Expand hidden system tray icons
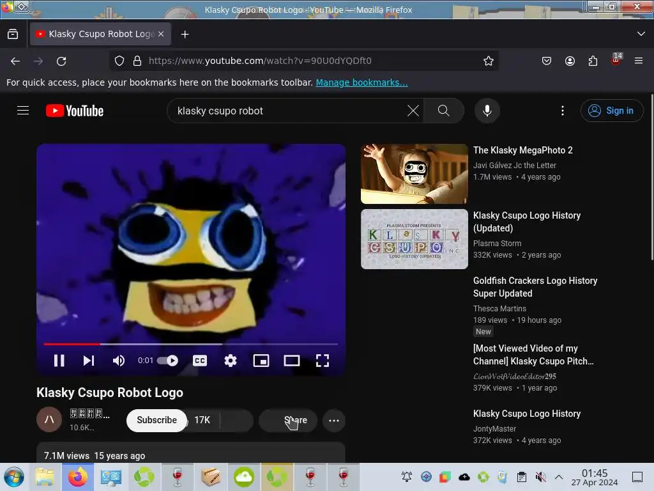The height and width of the screenshot is (491, 654). [x=559, y=477]
